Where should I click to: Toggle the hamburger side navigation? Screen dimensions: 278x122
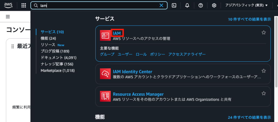click(x=8, y=17)
